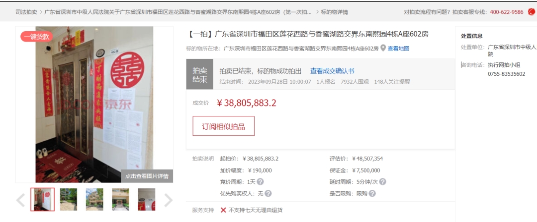This screenshot has height=222, width=537.
Task: Click 点击查看图片详情 overlay
Action: (x=147, y=176)
